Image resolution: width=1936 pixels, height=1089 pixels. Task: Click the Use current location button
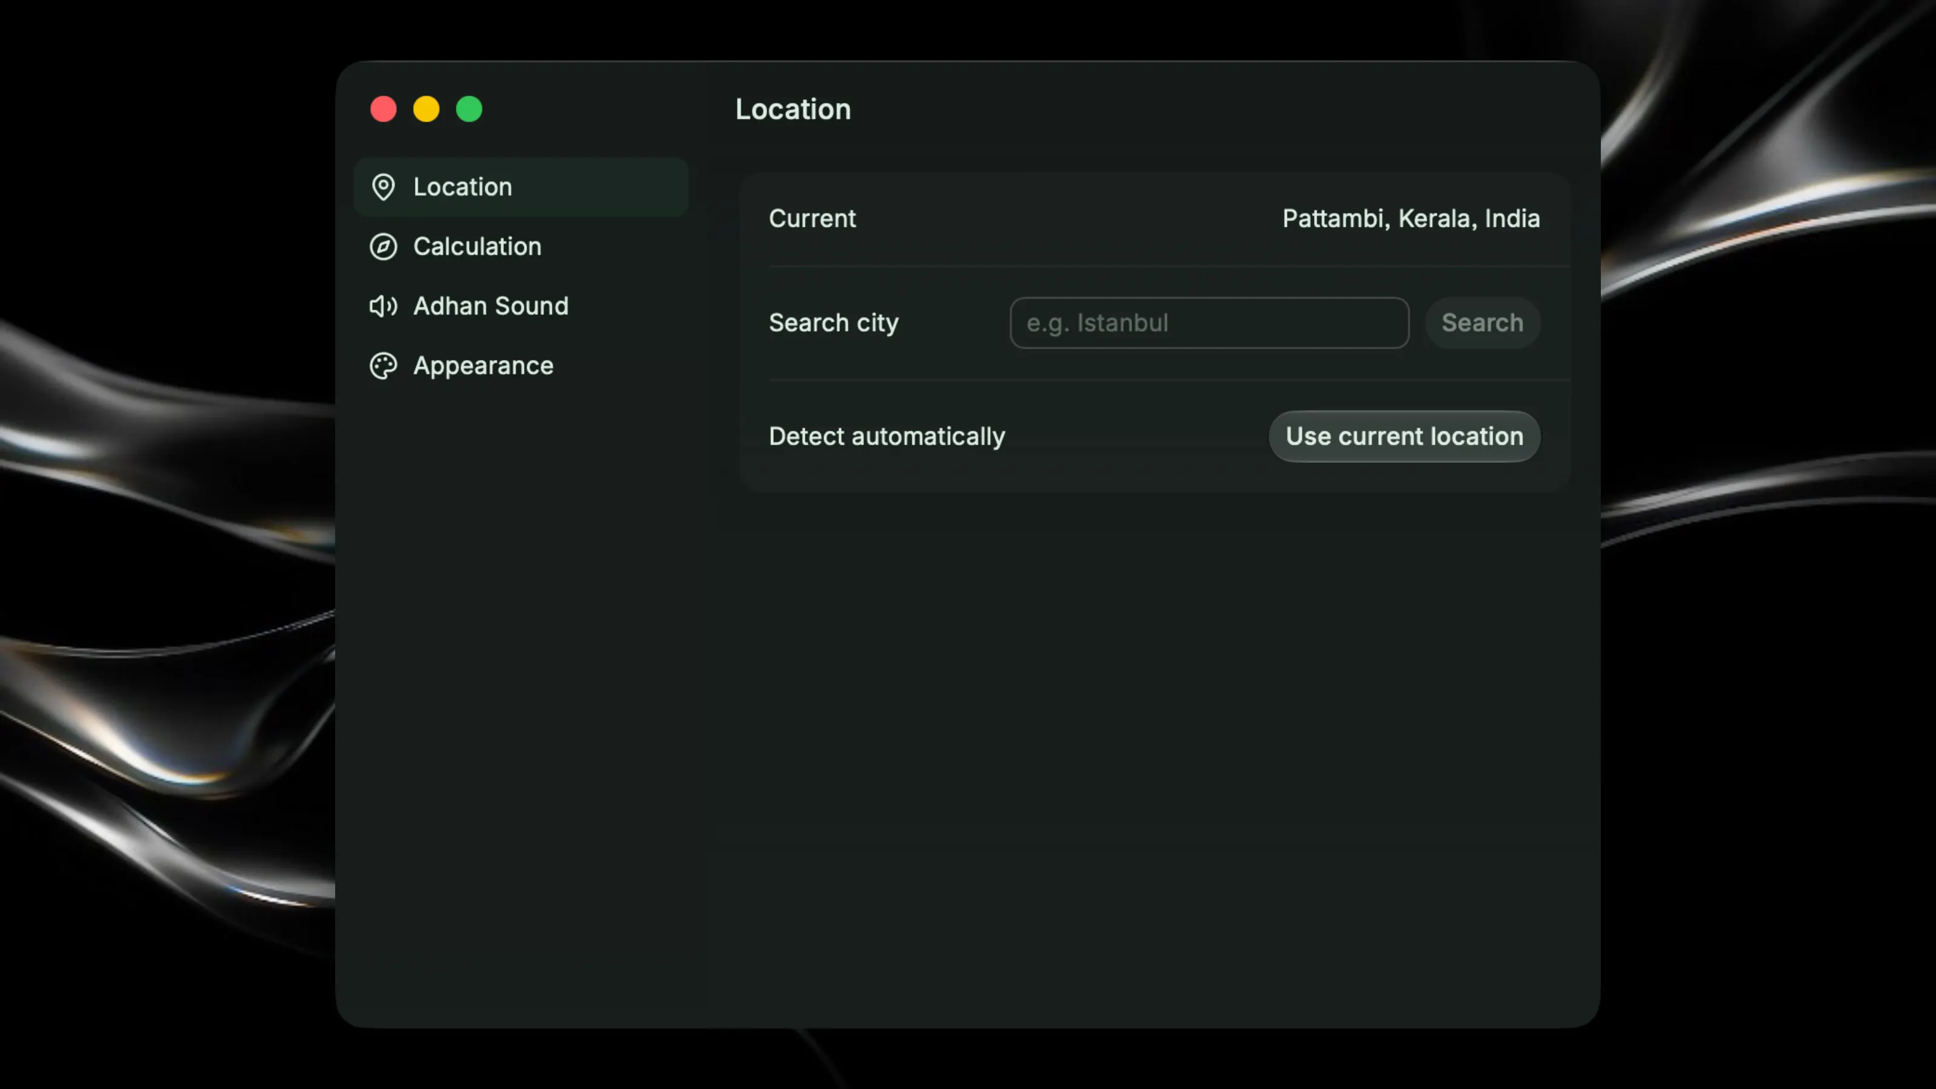pos(1404,437)
